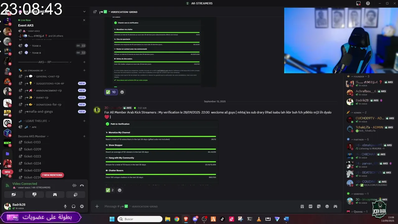The image size is (398, 224).
Task: Create channel in AKS RP category
Action: [84, 62]
